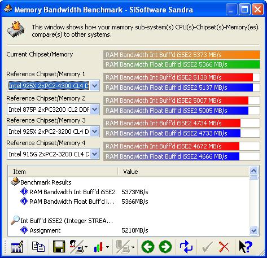The image size is (267, 258).
Task: Click the results list scroll down arrow
Action: pos(253,230)
